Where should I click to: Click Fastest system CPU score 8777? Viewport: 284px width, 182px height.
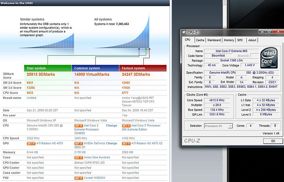point(125,93)
